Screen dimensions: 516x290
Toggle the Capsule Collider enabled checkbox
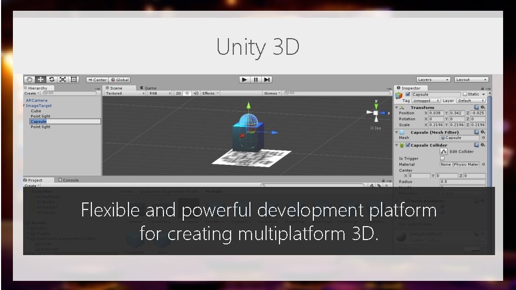[408, 145]
